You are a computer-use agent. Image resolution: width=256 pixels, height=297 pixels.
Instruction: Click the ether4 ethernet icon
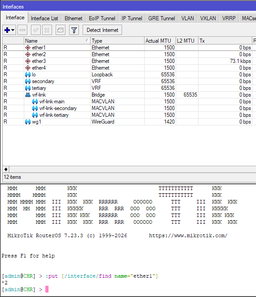(28, 68)
